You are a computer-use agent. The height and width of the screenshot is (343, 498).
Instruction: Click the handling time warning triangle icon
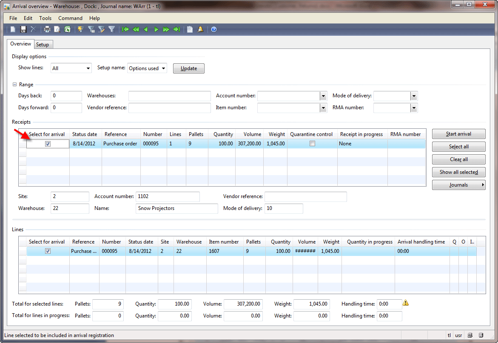click(406, 303)
